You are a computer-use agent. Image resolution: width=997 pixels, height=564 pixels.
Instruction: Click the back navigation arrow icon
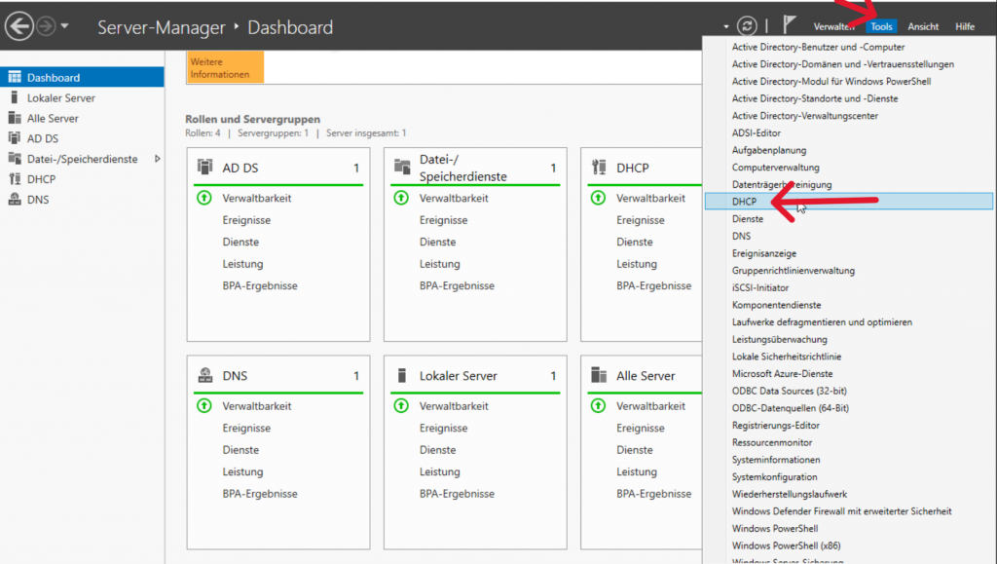pos(19,27)
